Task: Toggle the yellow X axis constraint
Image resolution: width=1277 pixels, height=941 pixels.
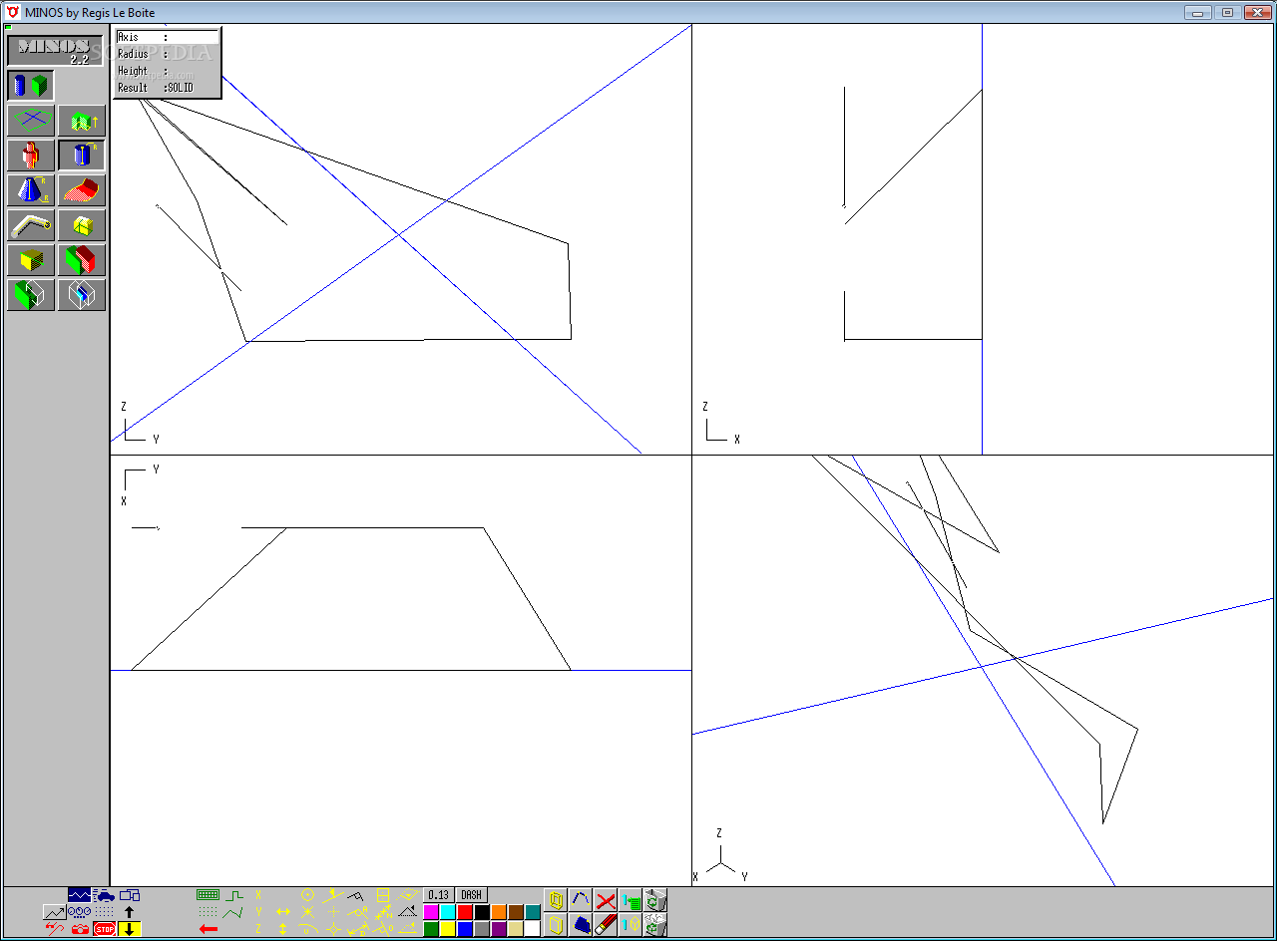Action: click(x=258, y=895)
